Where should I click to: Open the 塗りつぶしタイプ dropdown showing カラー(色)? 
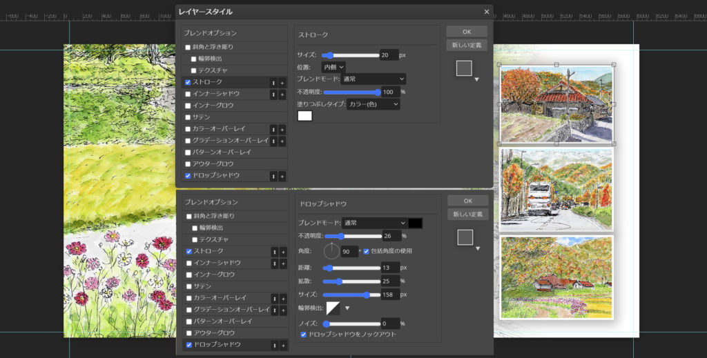tap(374, 103)
